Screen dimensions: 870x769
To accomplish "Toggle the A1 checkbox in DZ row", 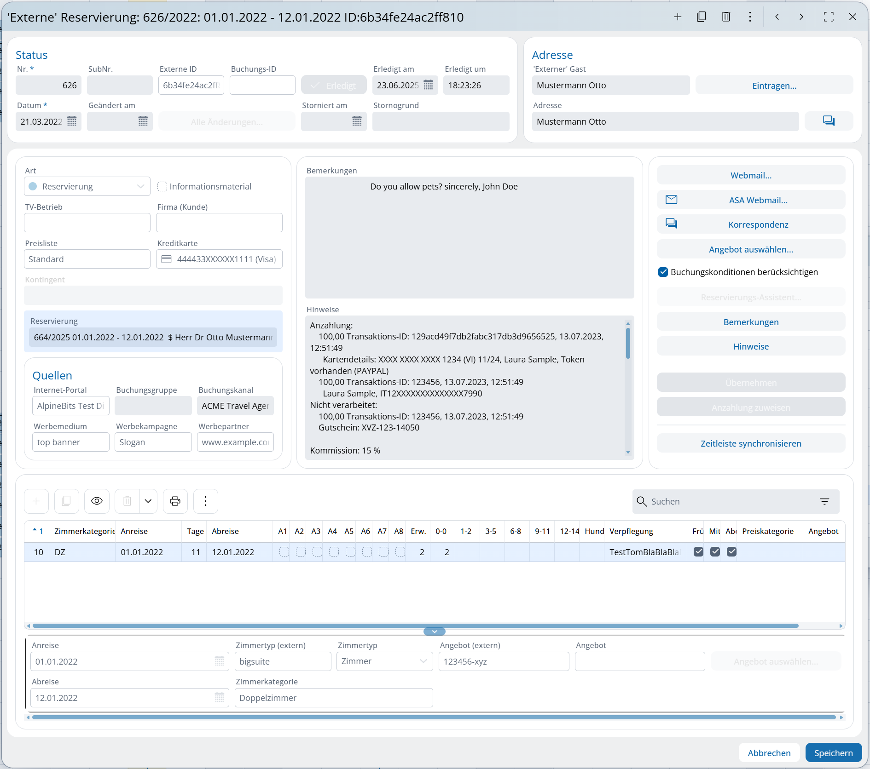I will pyautogui.click(x=284, y=552).
